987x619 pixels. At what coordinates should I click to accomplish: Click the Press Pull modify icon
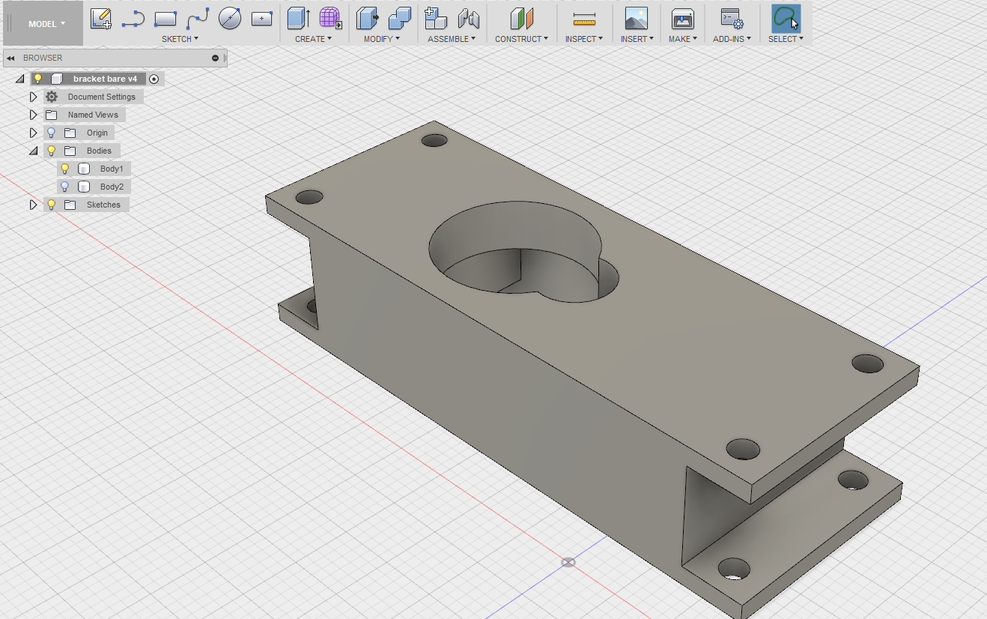368,18
